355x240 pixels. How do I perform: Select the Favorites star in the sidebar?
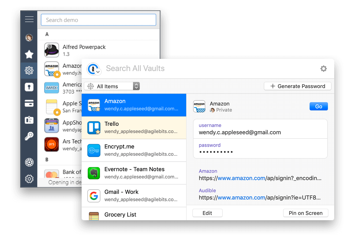pyautogui.click(x=29, y=54)
